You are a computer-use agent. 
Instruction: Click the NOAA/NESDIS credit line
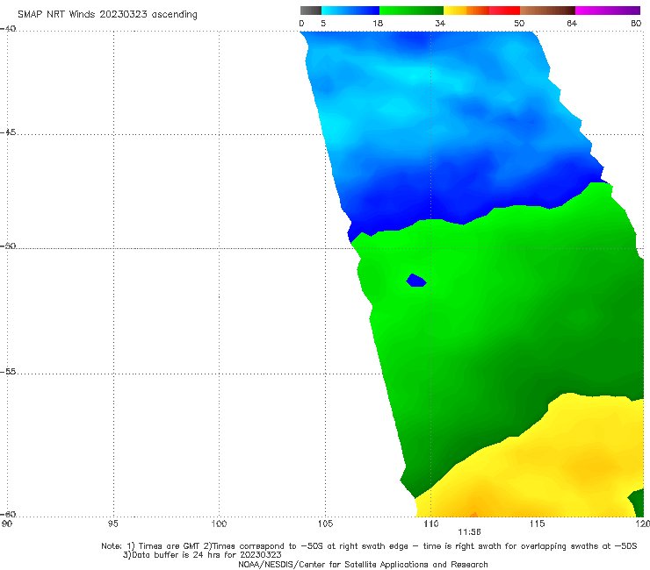pos(363,564)
